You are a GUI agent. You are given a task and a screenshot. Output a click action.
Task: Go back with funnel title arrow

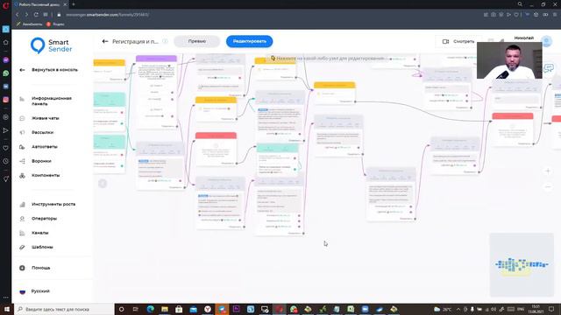coord(105,41)
